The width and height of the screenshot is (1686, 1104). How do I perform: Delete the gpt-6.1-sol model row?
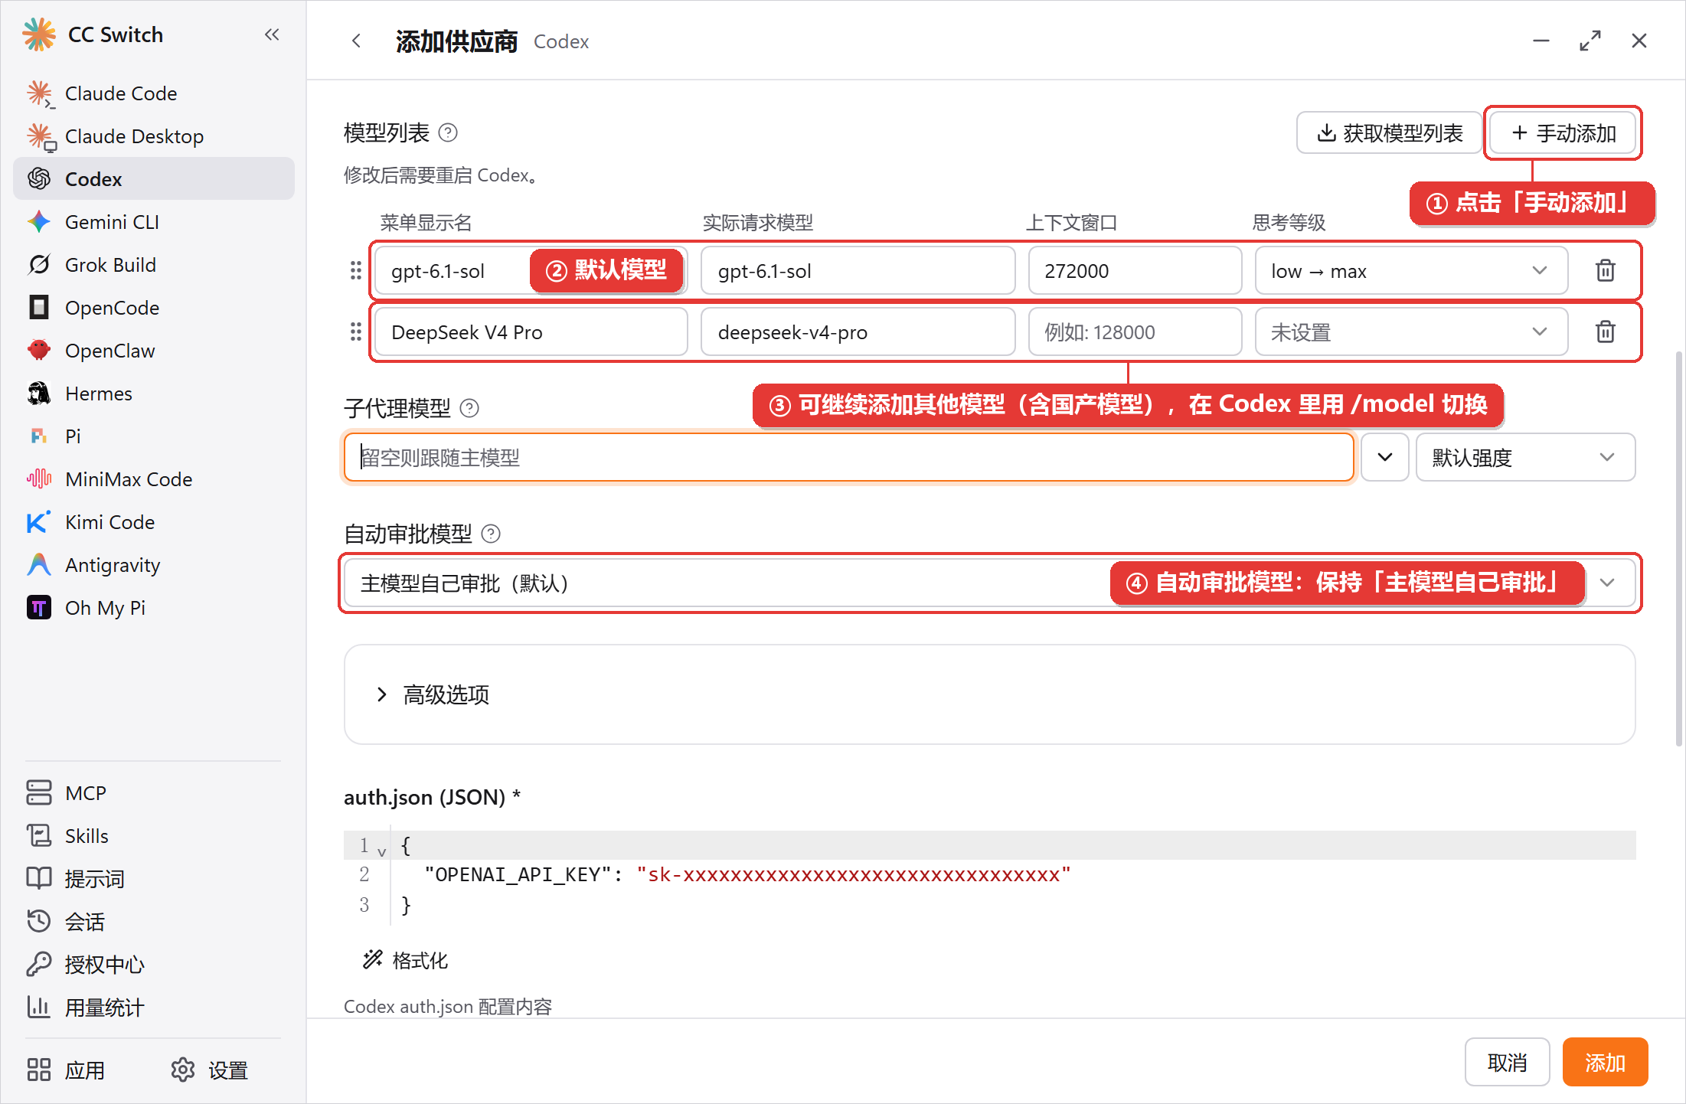[x=1606, y=271]
